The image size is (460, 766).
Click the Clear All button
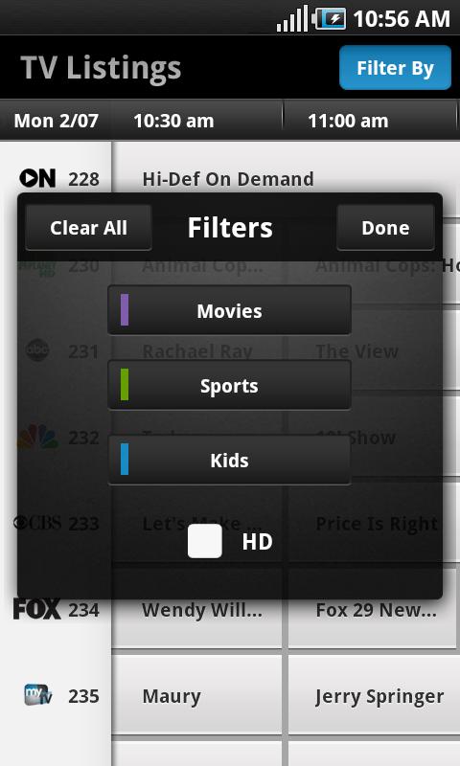tap(88, 228)
